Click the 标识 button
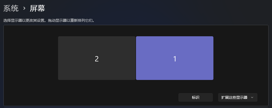This screenshot has width=272, height=108. [195, 97]
